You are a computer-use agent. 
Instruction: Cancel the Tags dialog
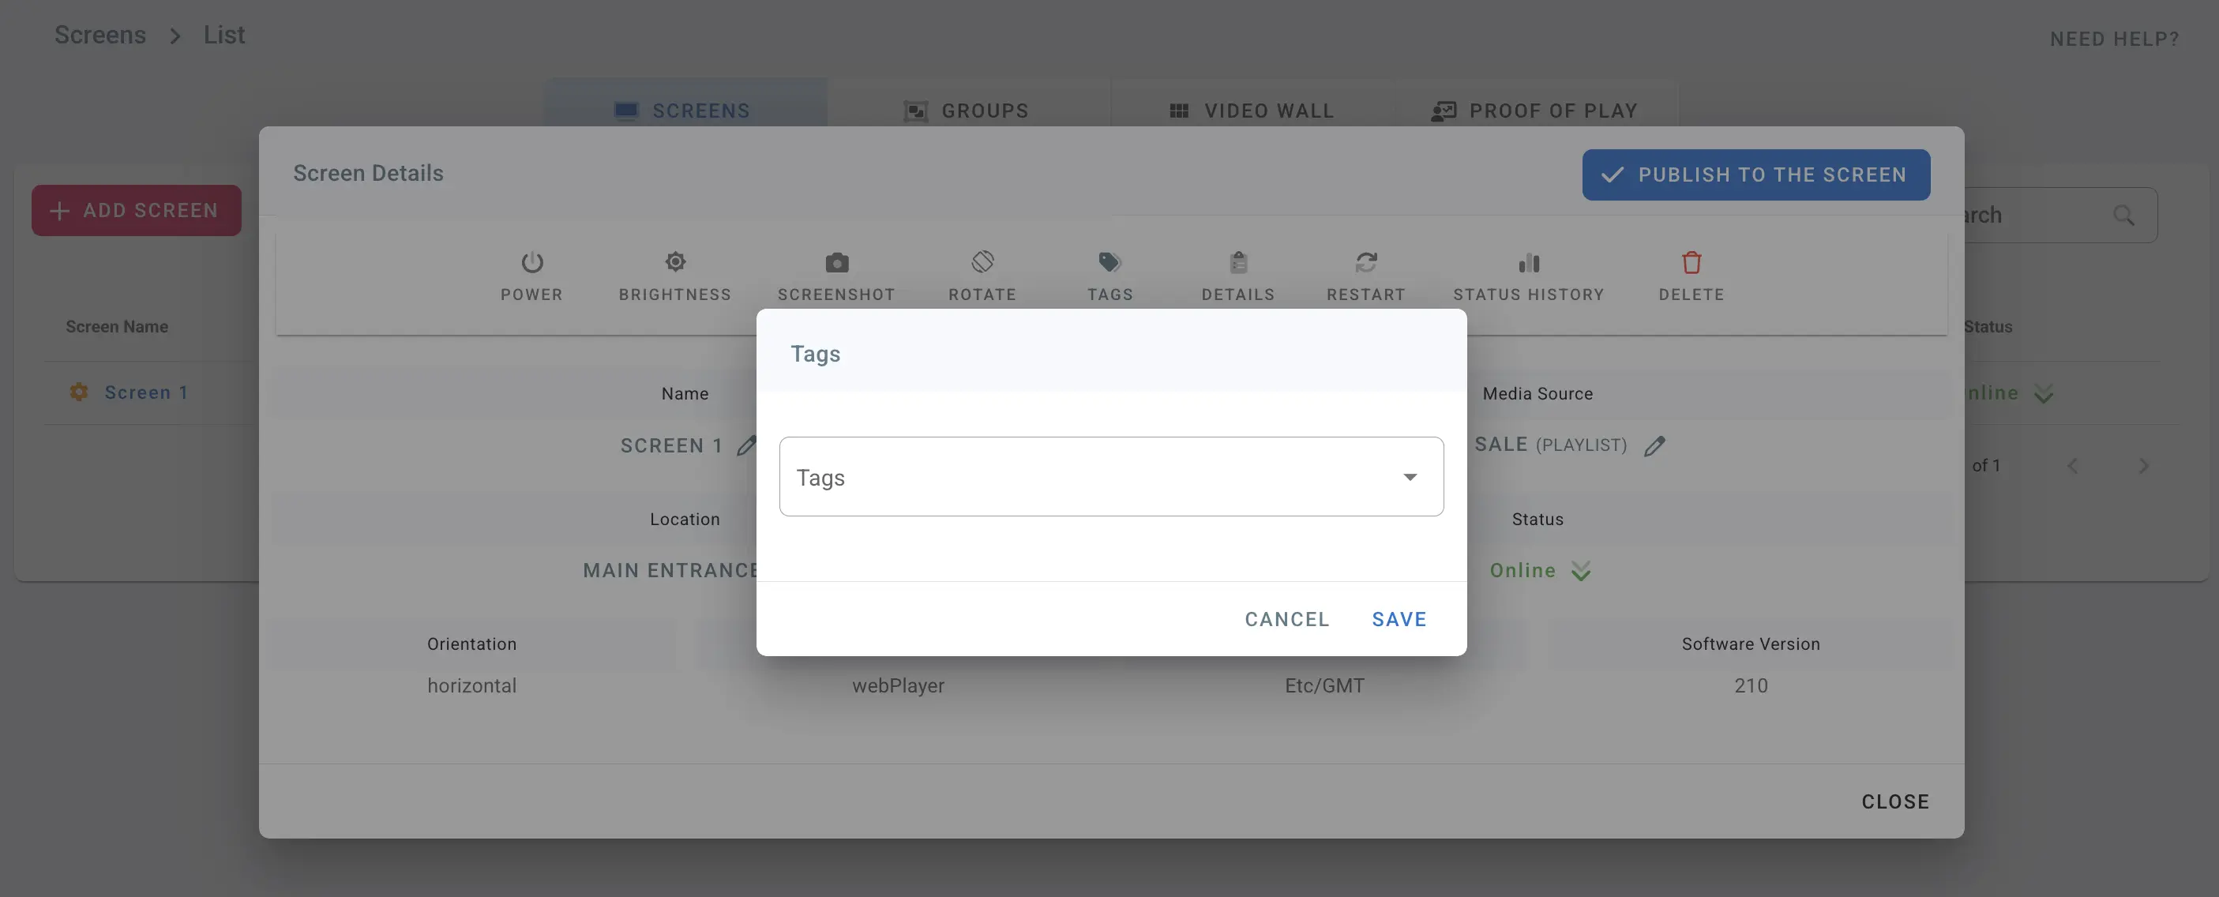point(1286,619)
